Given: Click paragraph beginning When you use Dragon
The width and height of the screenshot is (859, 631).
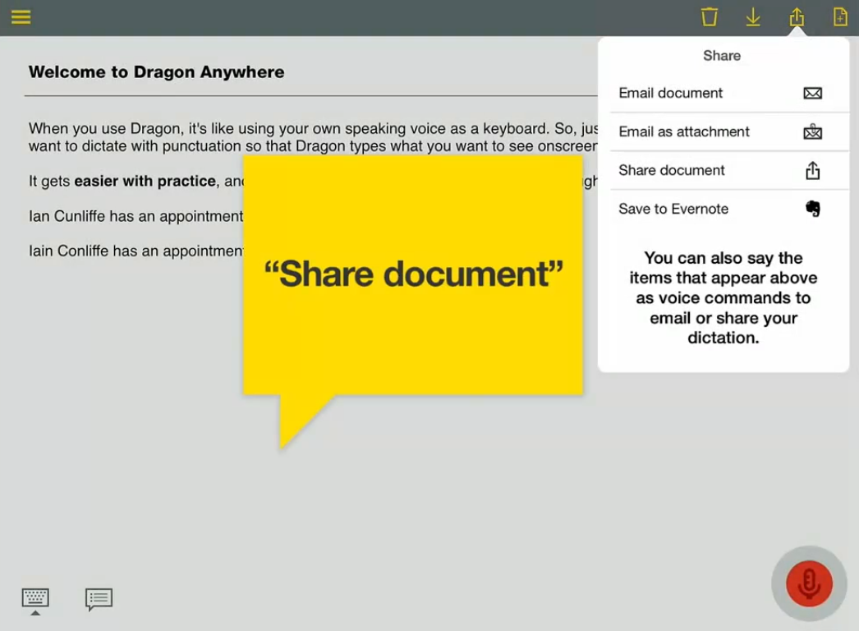Looking at the screenshot, I should tap(314, 137).
